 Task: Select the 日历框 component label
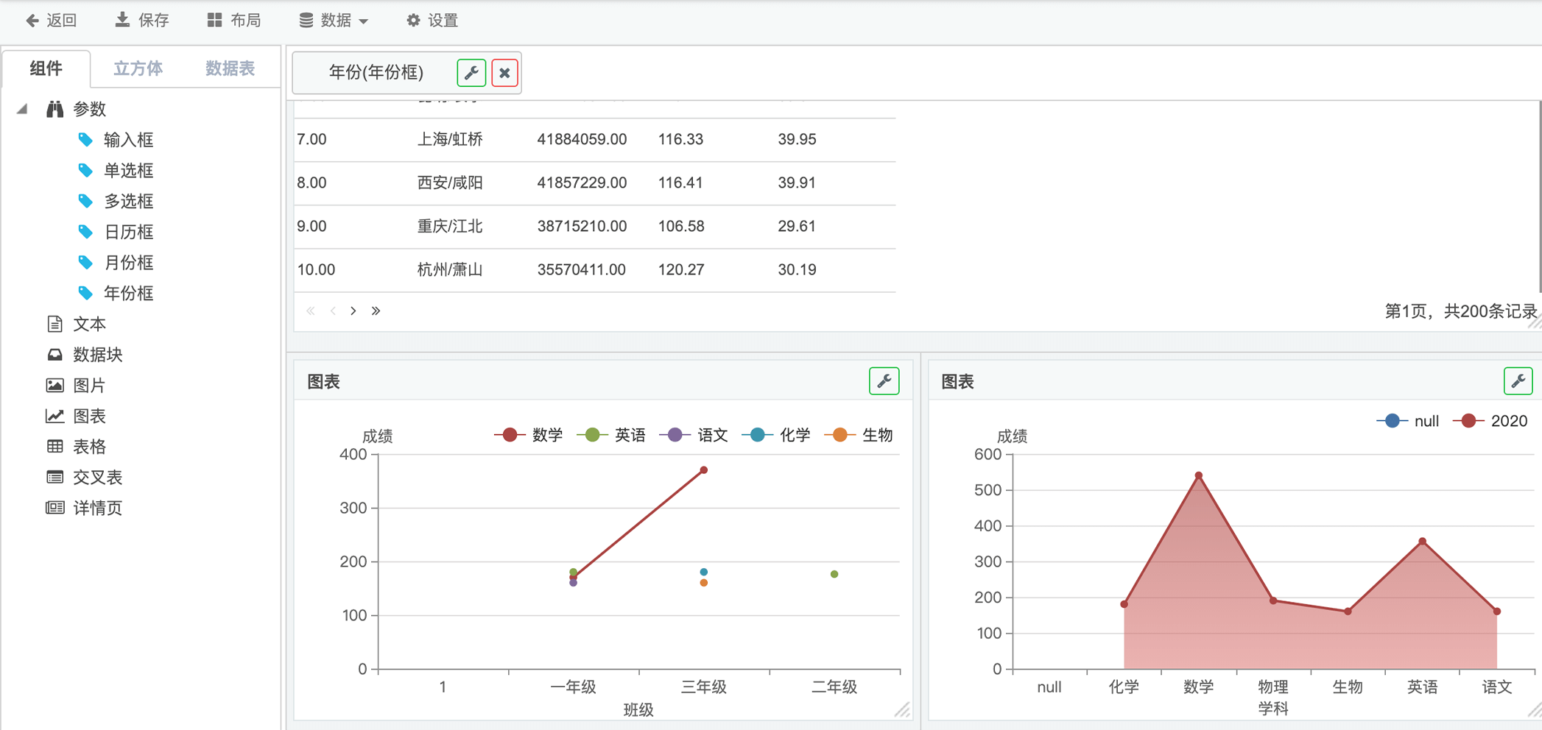[x=129, y=232]
